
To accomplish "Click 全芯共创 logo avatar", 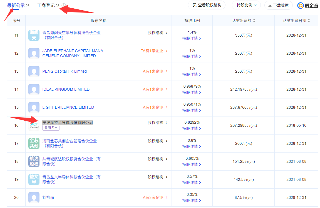I will coord(34,143).
